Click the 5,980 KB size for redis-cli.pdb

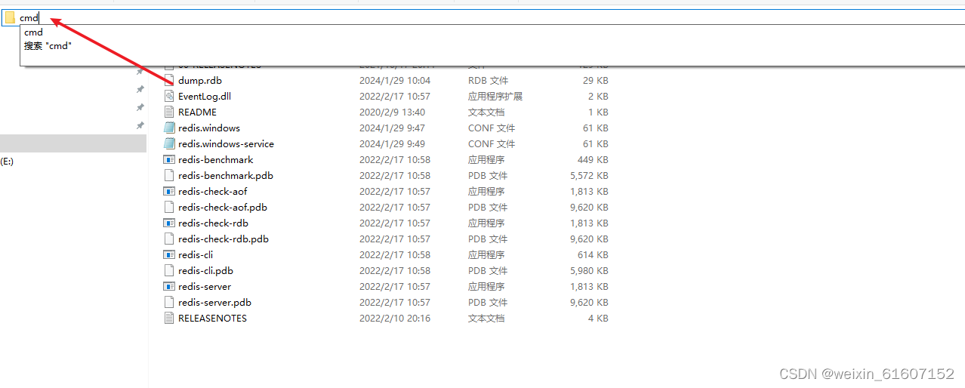(589, 270)
